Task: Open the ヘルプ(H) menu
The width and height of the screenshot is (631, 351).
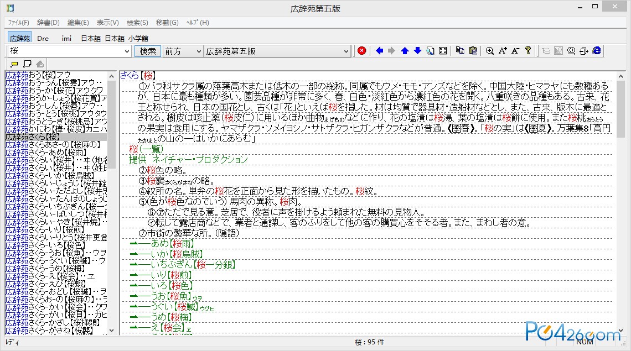Action: (x=198, y=23)
